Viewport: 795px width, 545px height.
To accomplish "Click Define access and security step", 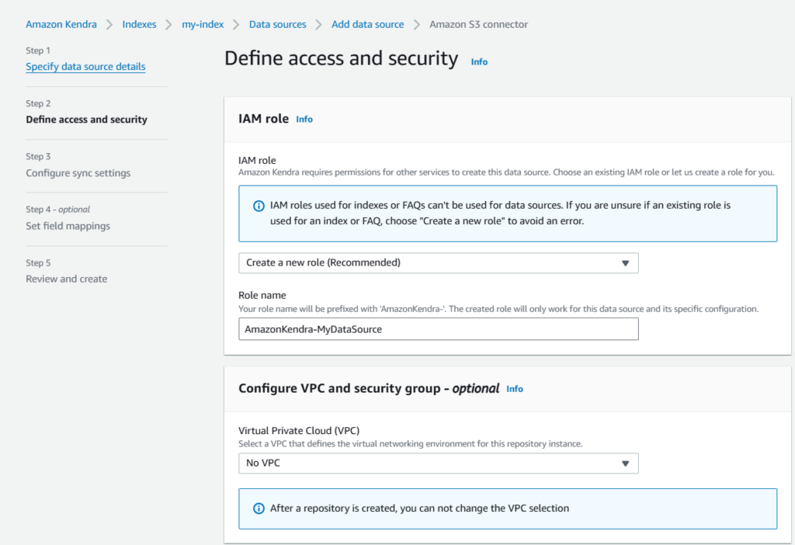I will point(86,120).
